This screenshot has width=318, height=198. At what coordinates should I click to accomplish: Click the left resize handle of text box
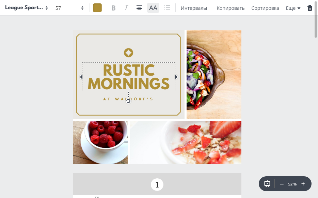click(81, 77)
